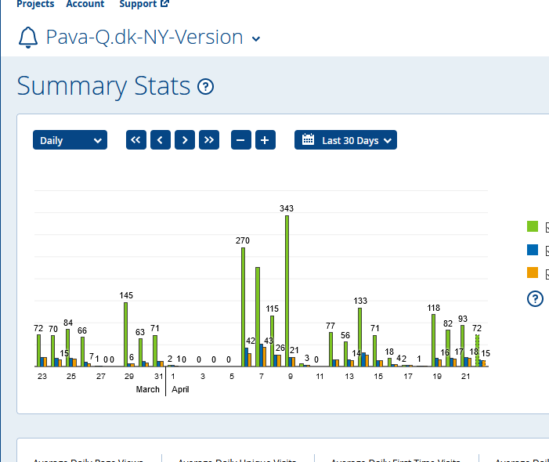Click the green bar labeled 133
This screenshot has width=549, height=462.
point(359,337)
